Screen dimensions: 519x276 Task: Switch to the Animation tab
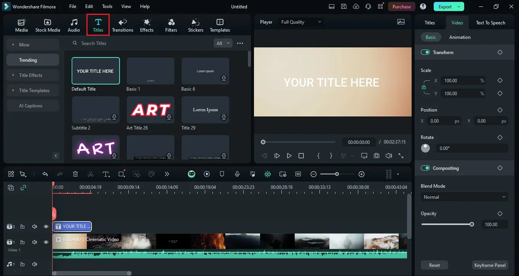(460, 37)
